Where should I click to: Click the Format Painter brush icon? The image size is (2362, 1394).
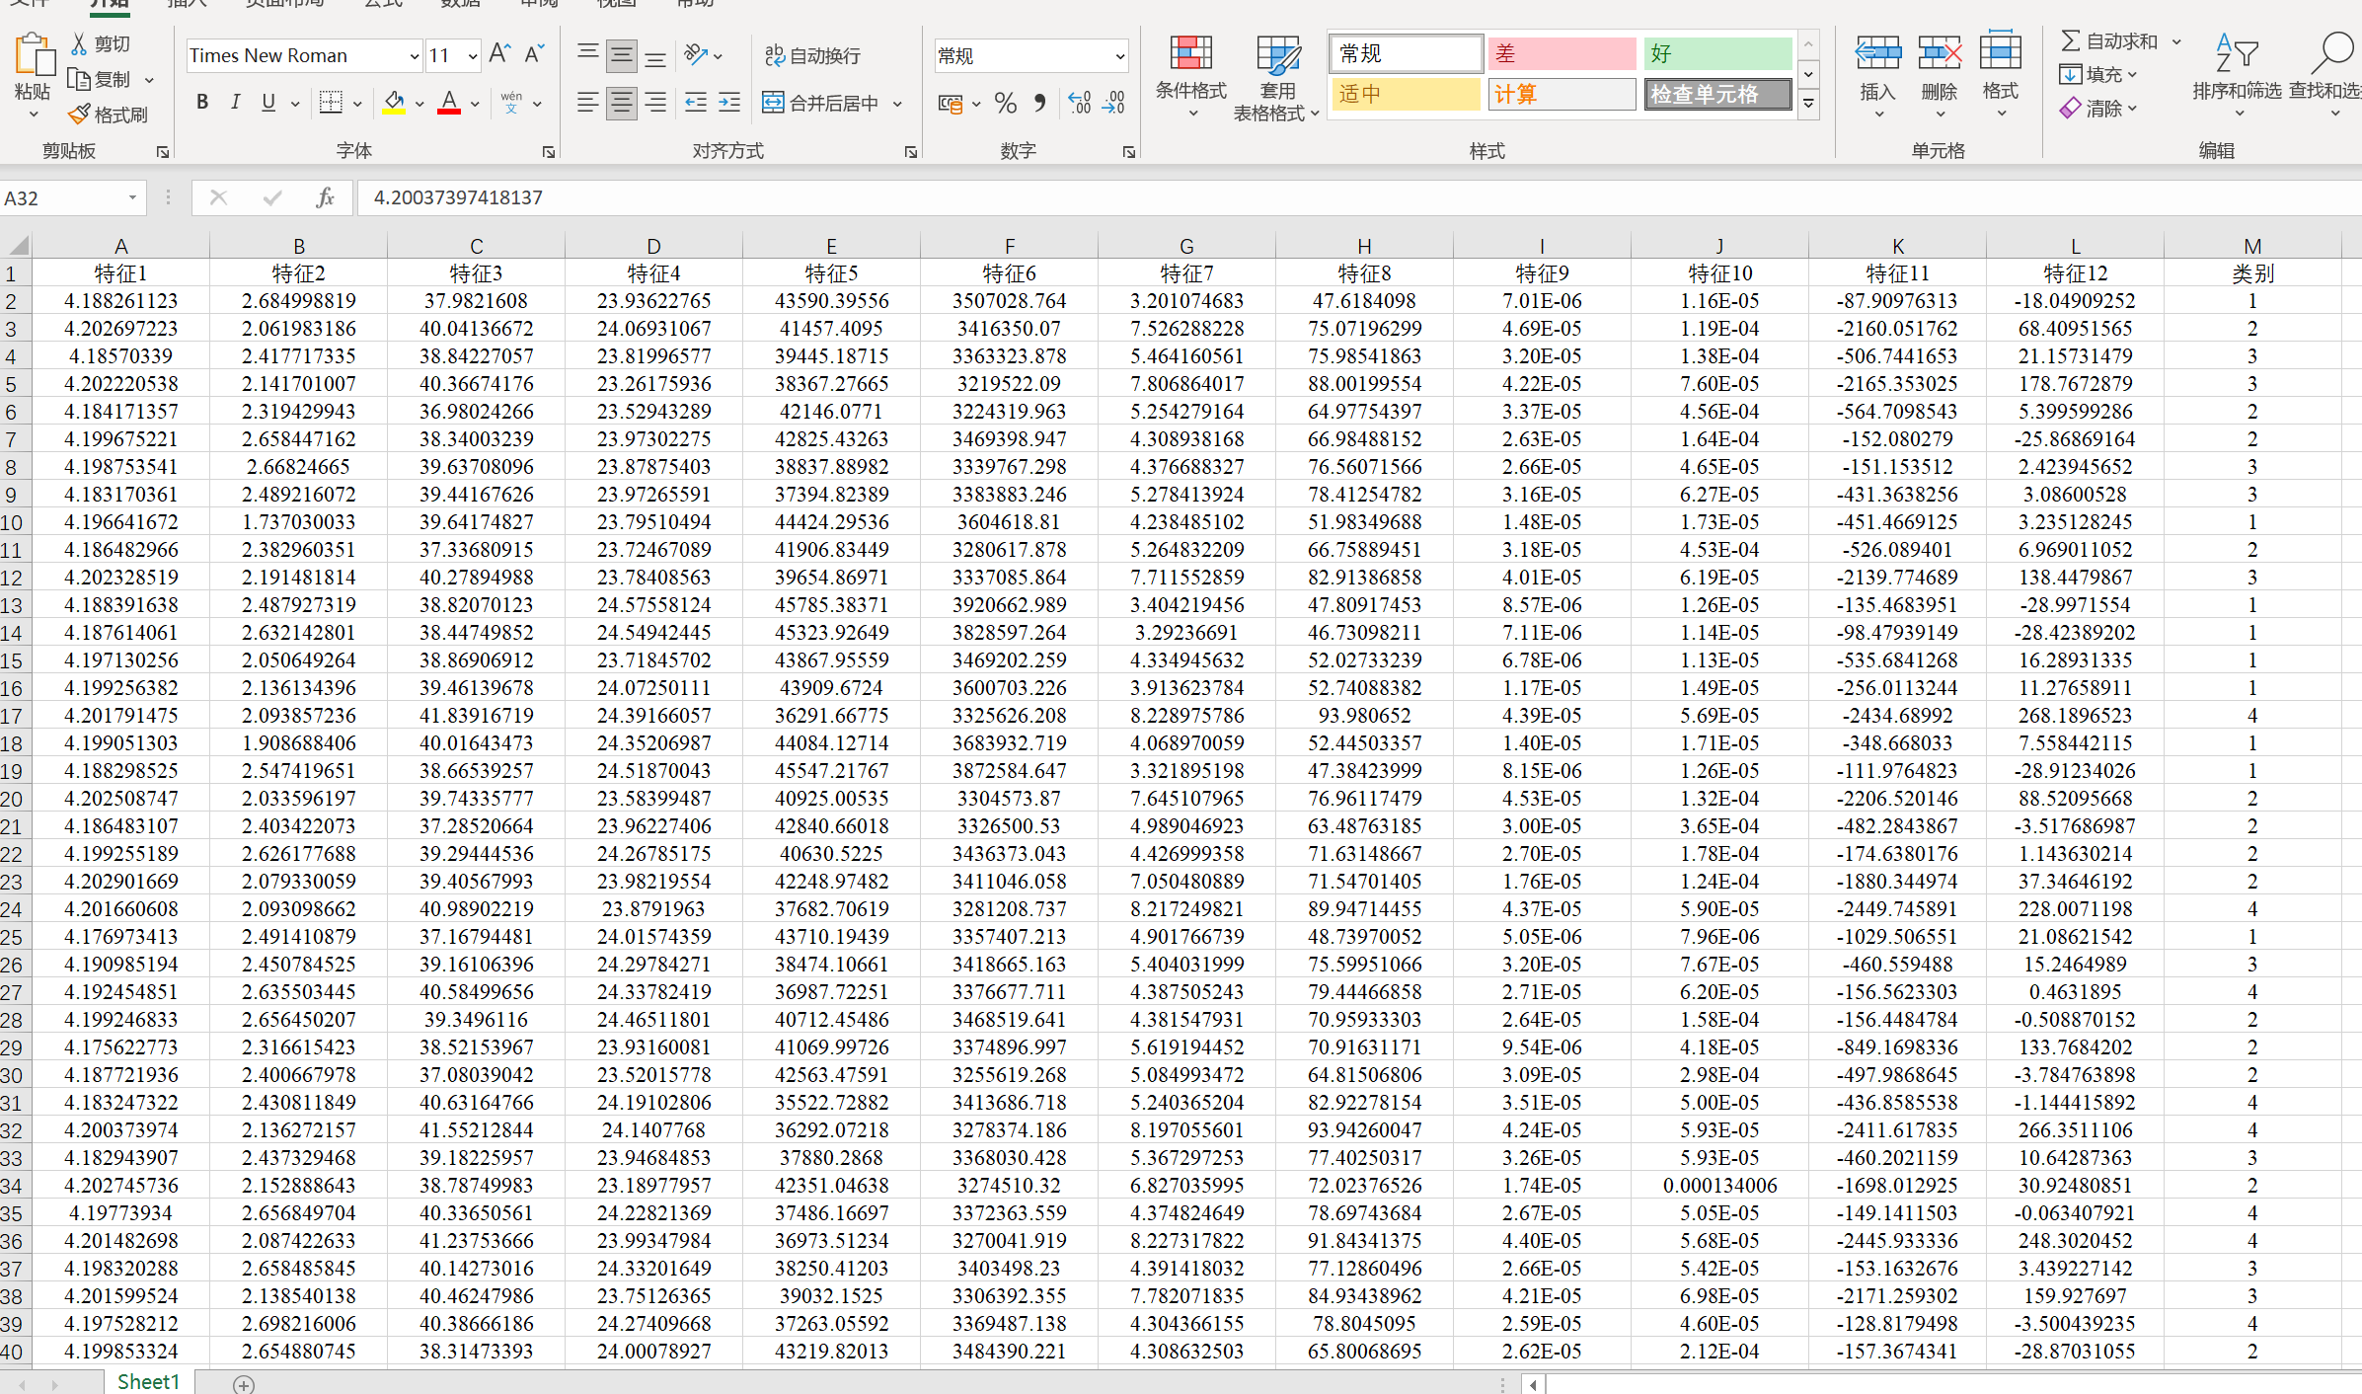pos(79,116)
